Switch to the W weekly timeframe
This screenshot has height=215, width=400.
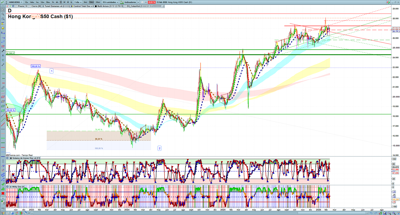[64, 2]
